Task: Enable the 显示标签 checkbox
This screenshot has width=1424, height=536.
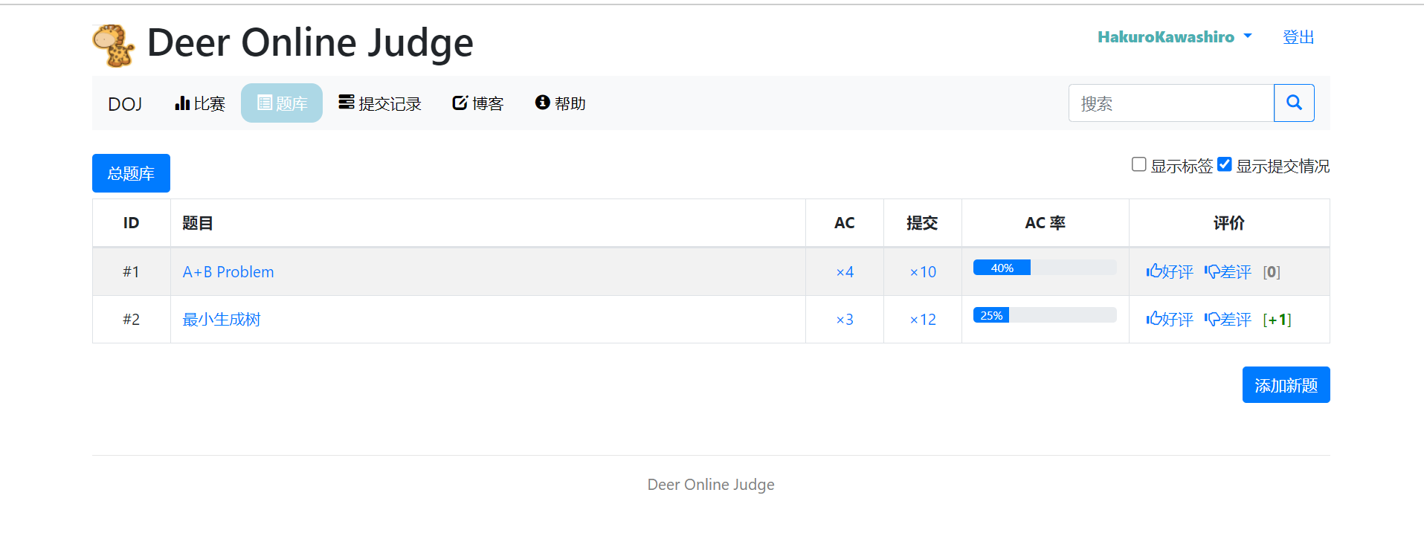Action: tap(1138, 164)
